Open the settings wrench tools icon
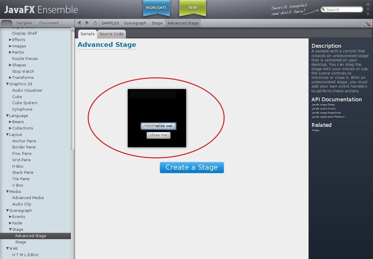Viewport: 373px width, 259px height. pos(367,23)
